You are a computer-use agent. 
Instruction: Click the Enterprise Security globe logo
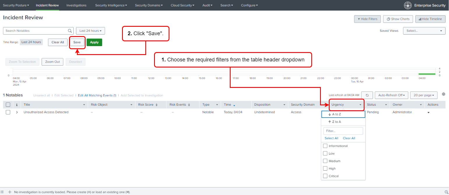[408, 5]
